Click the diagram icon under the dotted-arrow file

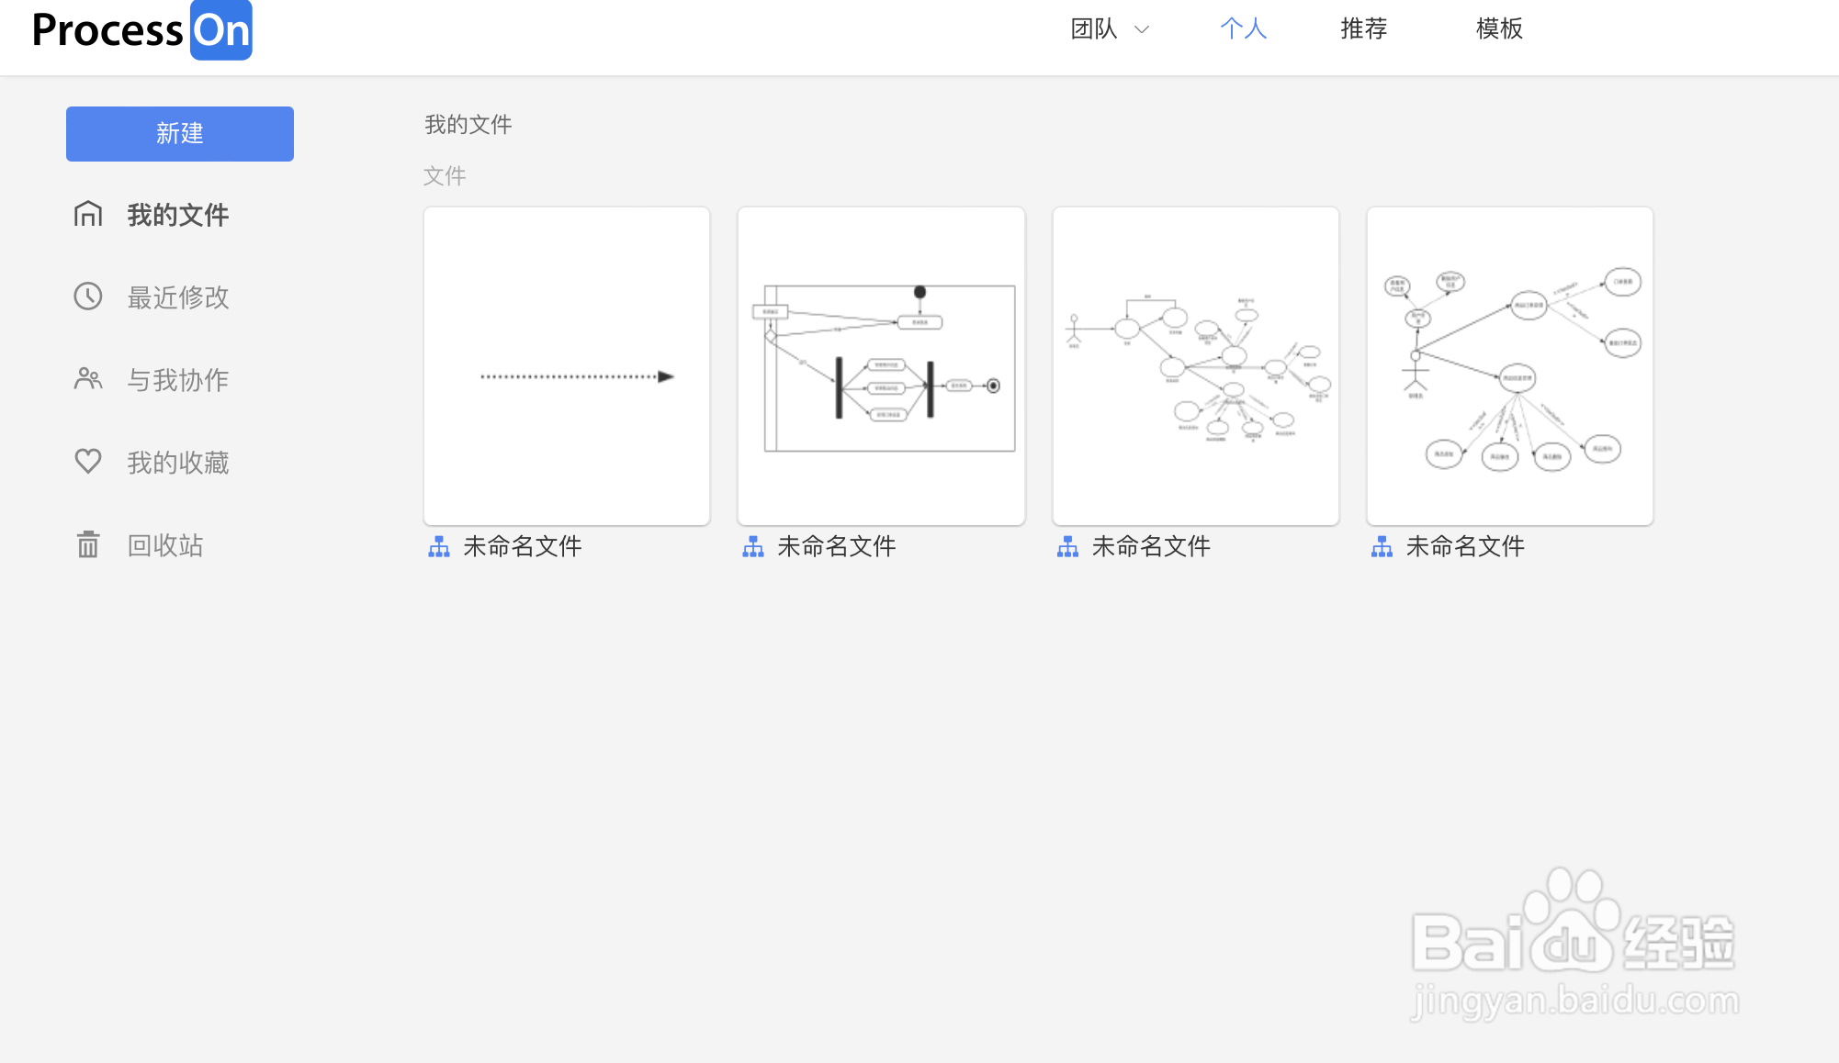(439, 547)
